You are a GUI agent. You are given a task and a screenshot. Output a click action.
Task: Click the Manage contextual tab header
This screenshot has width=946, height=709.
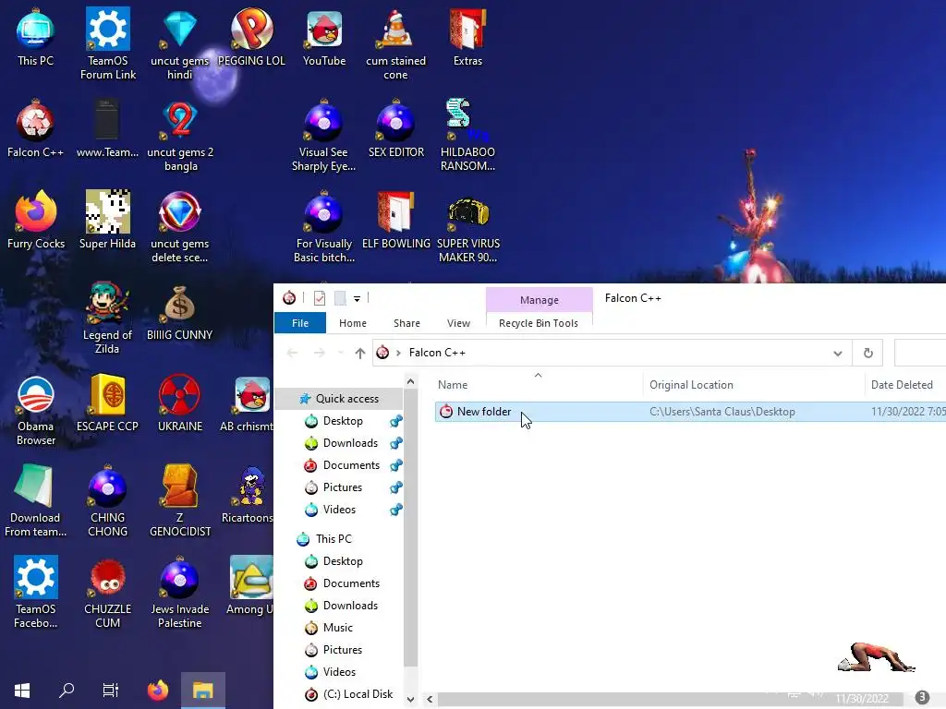click(x=540, y=300)
